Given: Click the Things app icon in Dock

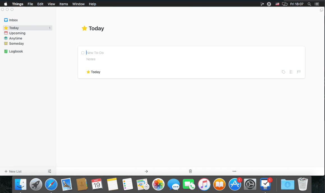Looking at the screenshot, I should point(266,184).
